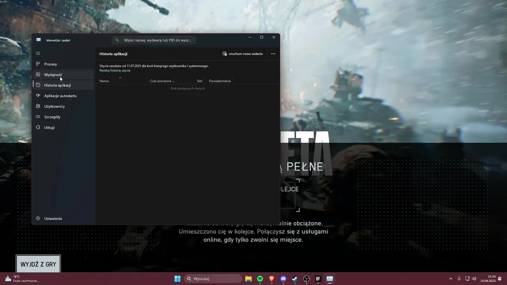Select Historia aplikacji in the sidebar

tap(63, 85)
